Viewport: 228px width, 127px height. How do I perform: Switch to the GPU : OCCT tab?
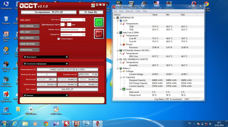click(x=29, y=32)
